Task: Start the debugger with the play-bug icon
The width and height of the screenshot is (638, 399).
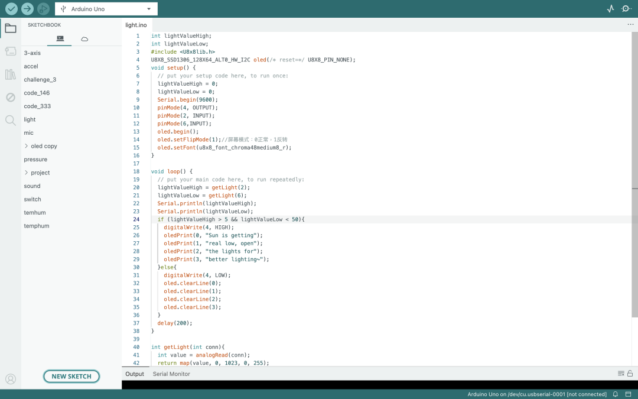Action: pos(43,8)
